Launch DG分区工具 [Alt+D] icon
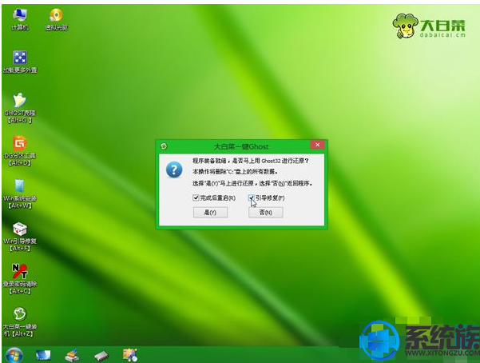The width and height of the screenshot is (480, 363). [x=20, y=150]
